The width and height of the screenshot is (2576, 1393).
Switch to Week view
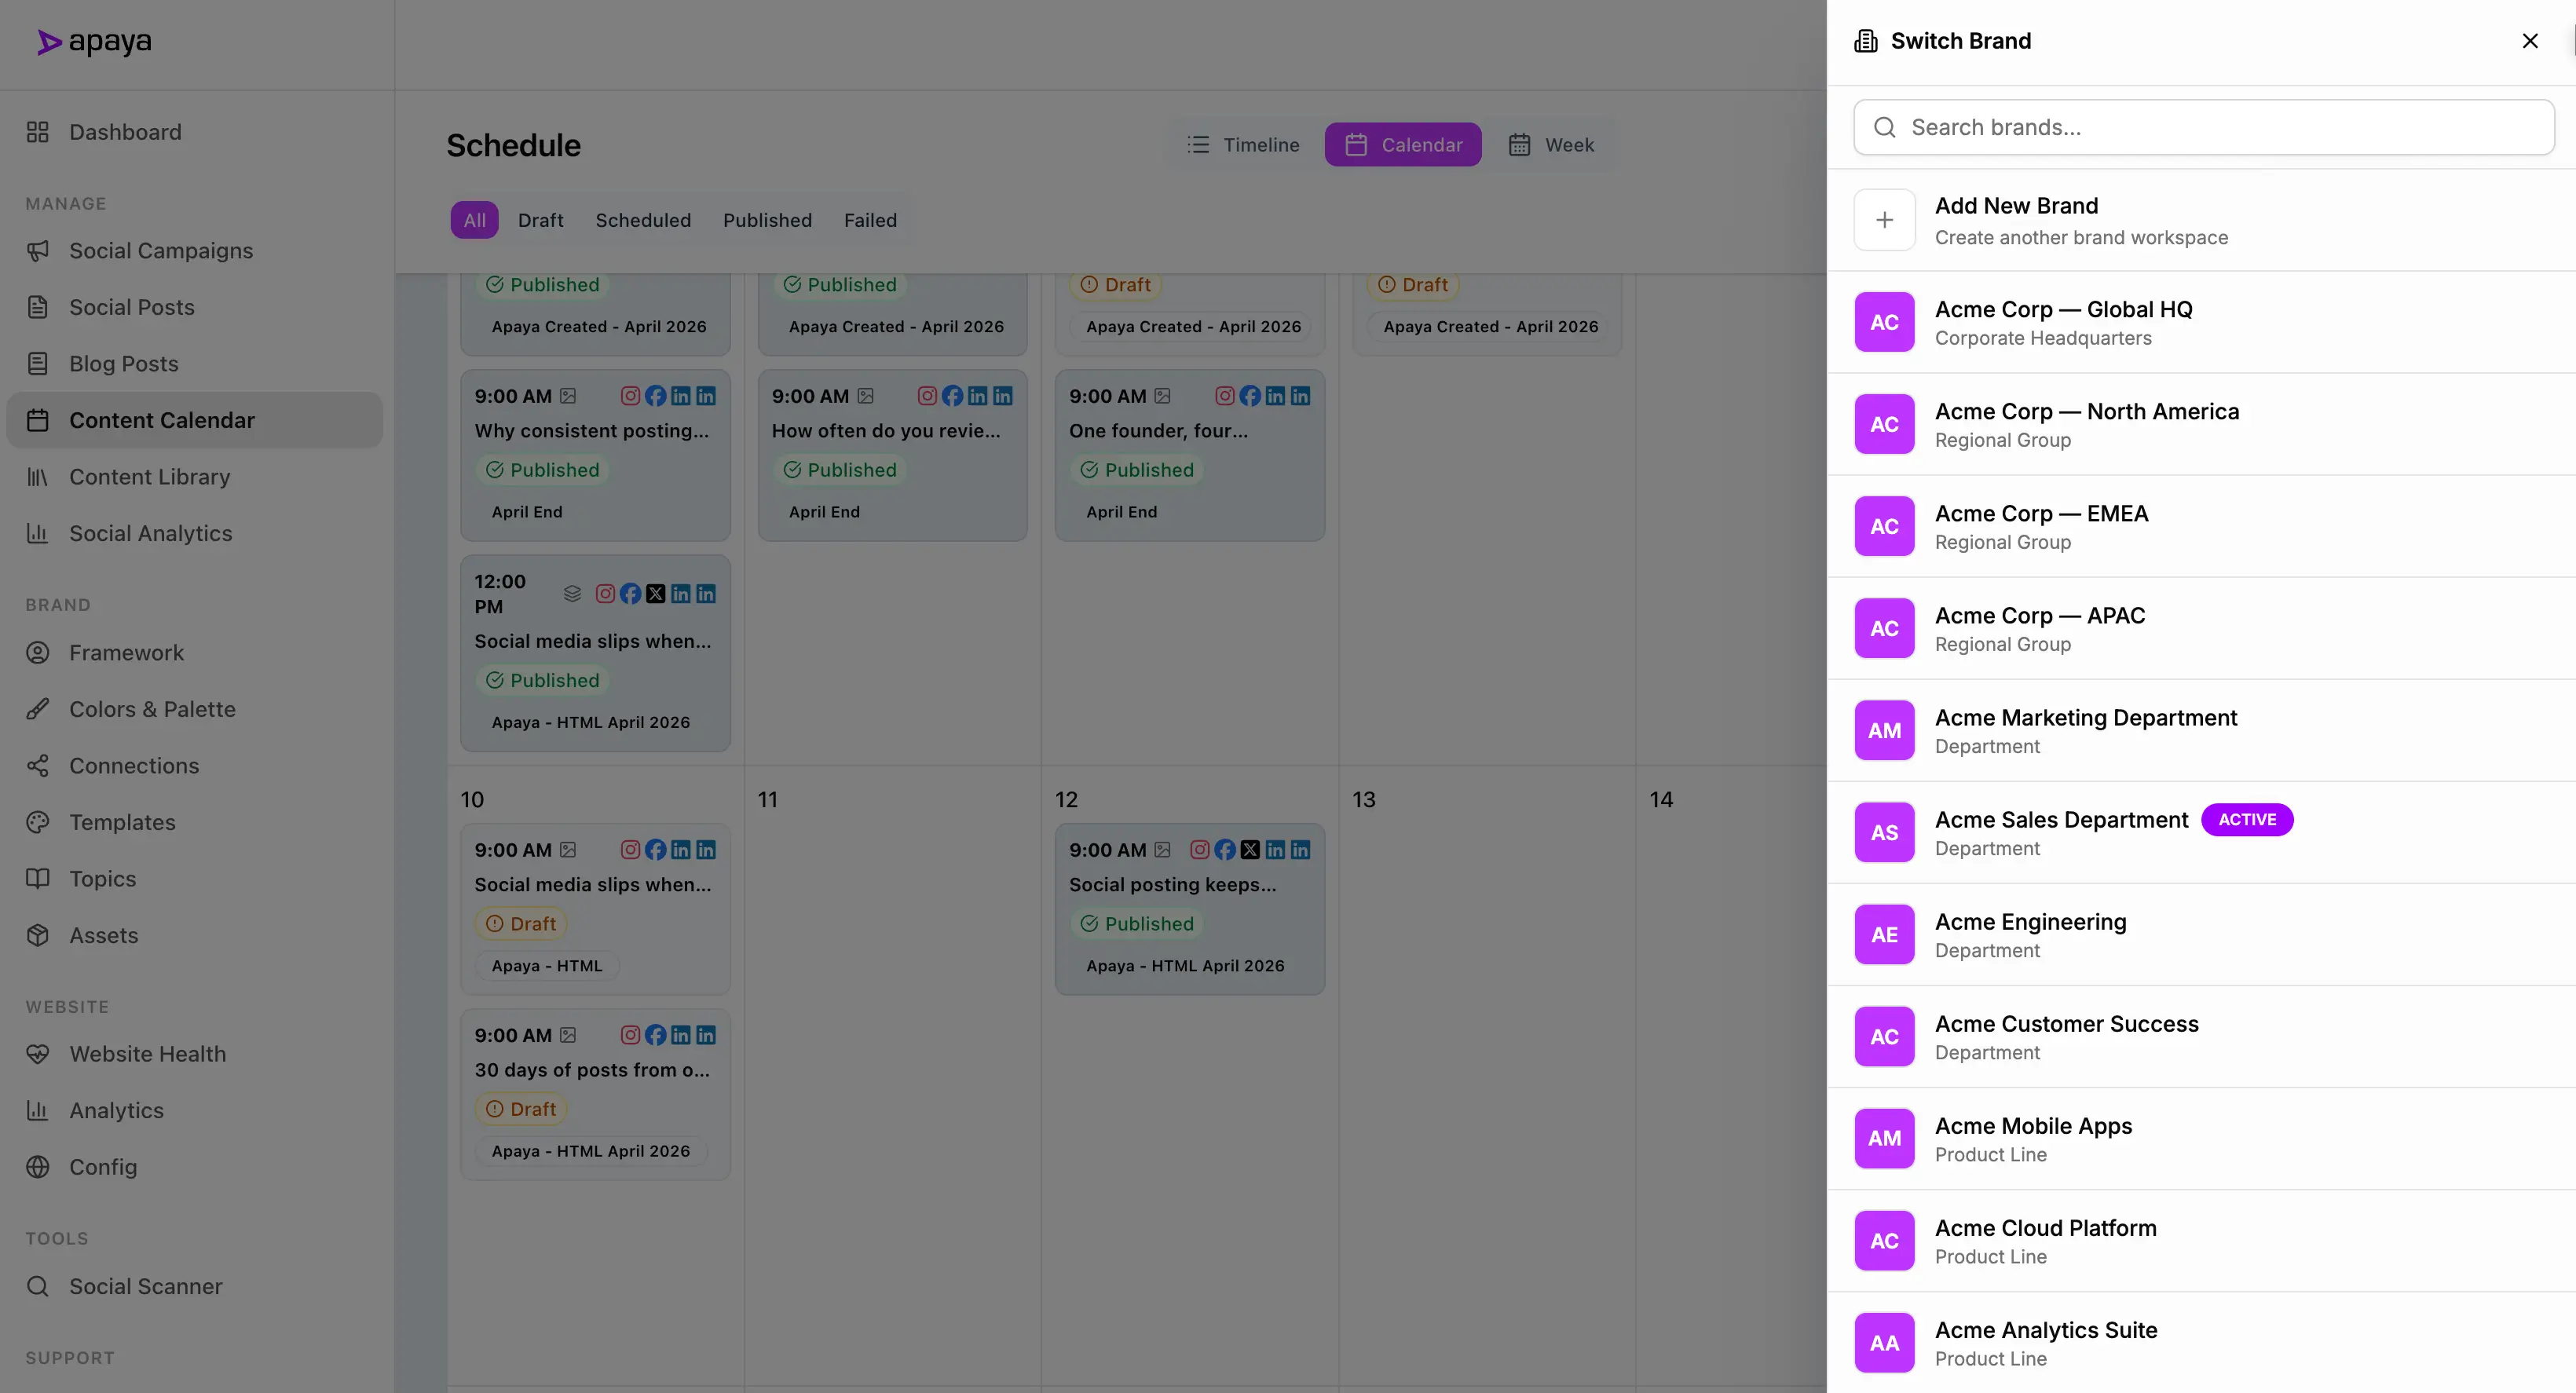[x=1551, y=145]
